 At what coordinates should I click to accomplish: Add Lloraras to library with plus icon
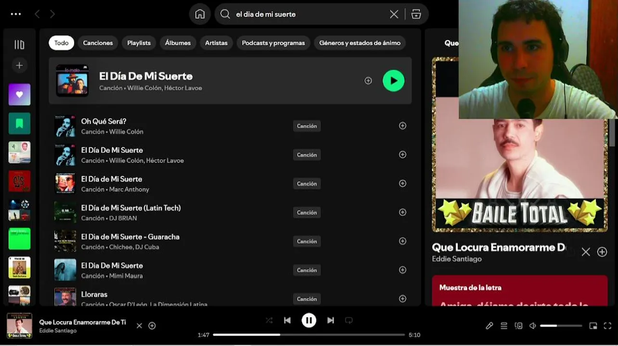(403, 299)
